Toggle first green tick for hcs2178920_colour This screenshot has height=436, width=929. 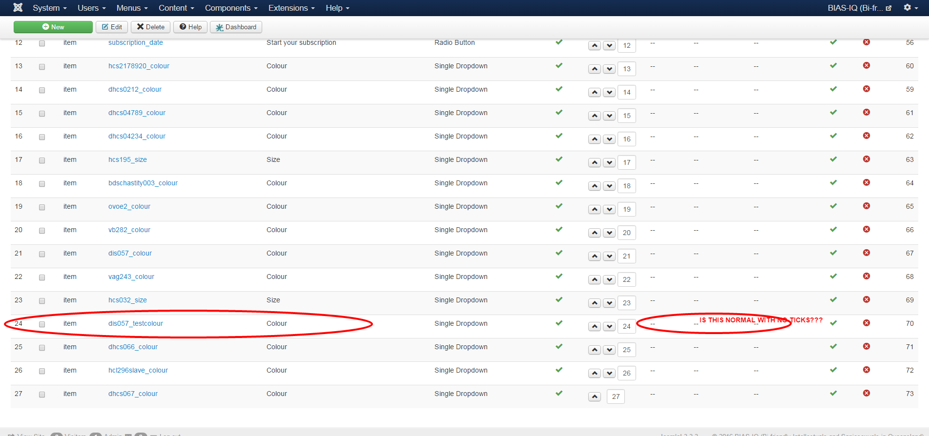pos(559,65)
